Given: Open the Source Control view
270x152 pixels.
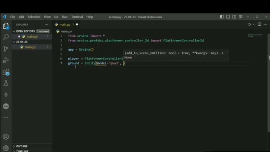Looking at the screenshot, I should (6, 49).
